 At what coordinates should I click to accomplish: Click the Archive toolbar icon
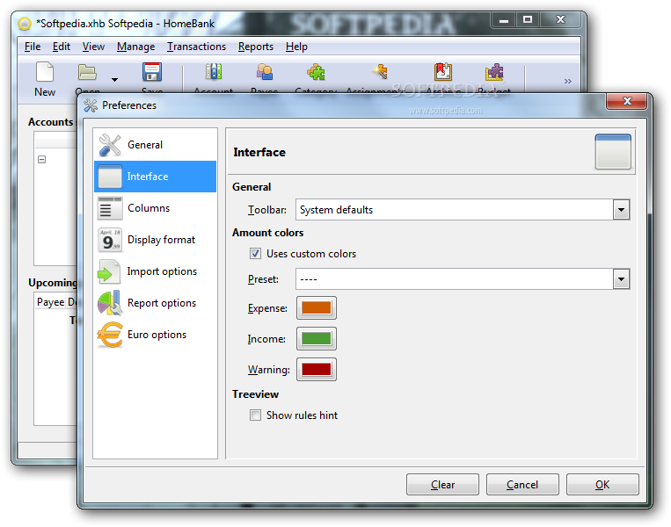click(443, 72)
